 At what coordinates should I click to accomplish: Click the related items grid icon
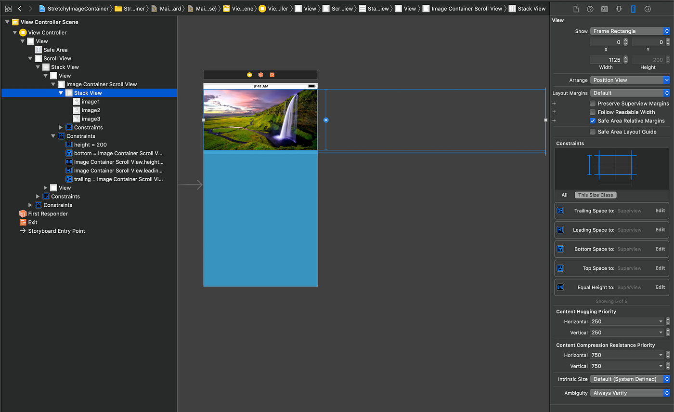pos(8,9)
